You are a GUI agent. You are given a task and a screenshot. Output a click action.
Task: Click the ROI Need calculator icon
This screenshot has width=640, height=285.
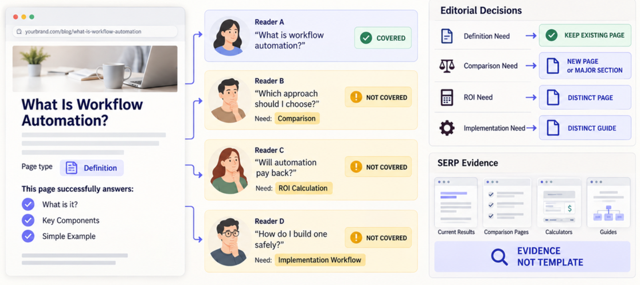click(x=447, y=97)
